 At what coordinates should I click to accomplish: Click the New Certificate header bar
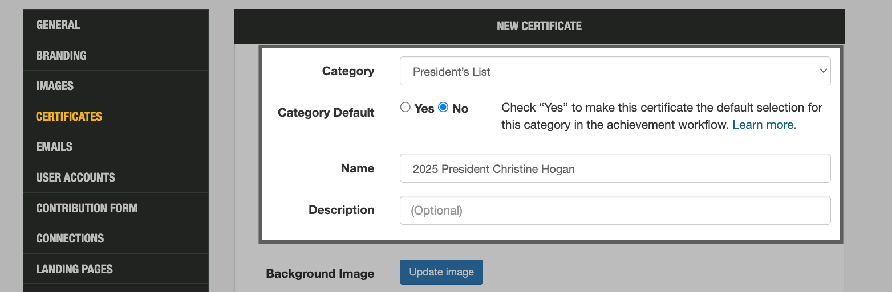pos(539,26)
